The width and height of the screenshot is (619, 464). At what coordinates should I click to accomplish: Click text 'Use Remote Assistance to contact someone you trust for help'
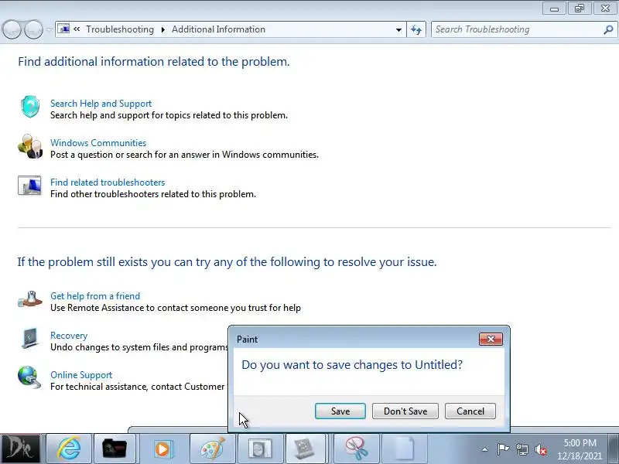pyautogui.click(x=176, y=308)
